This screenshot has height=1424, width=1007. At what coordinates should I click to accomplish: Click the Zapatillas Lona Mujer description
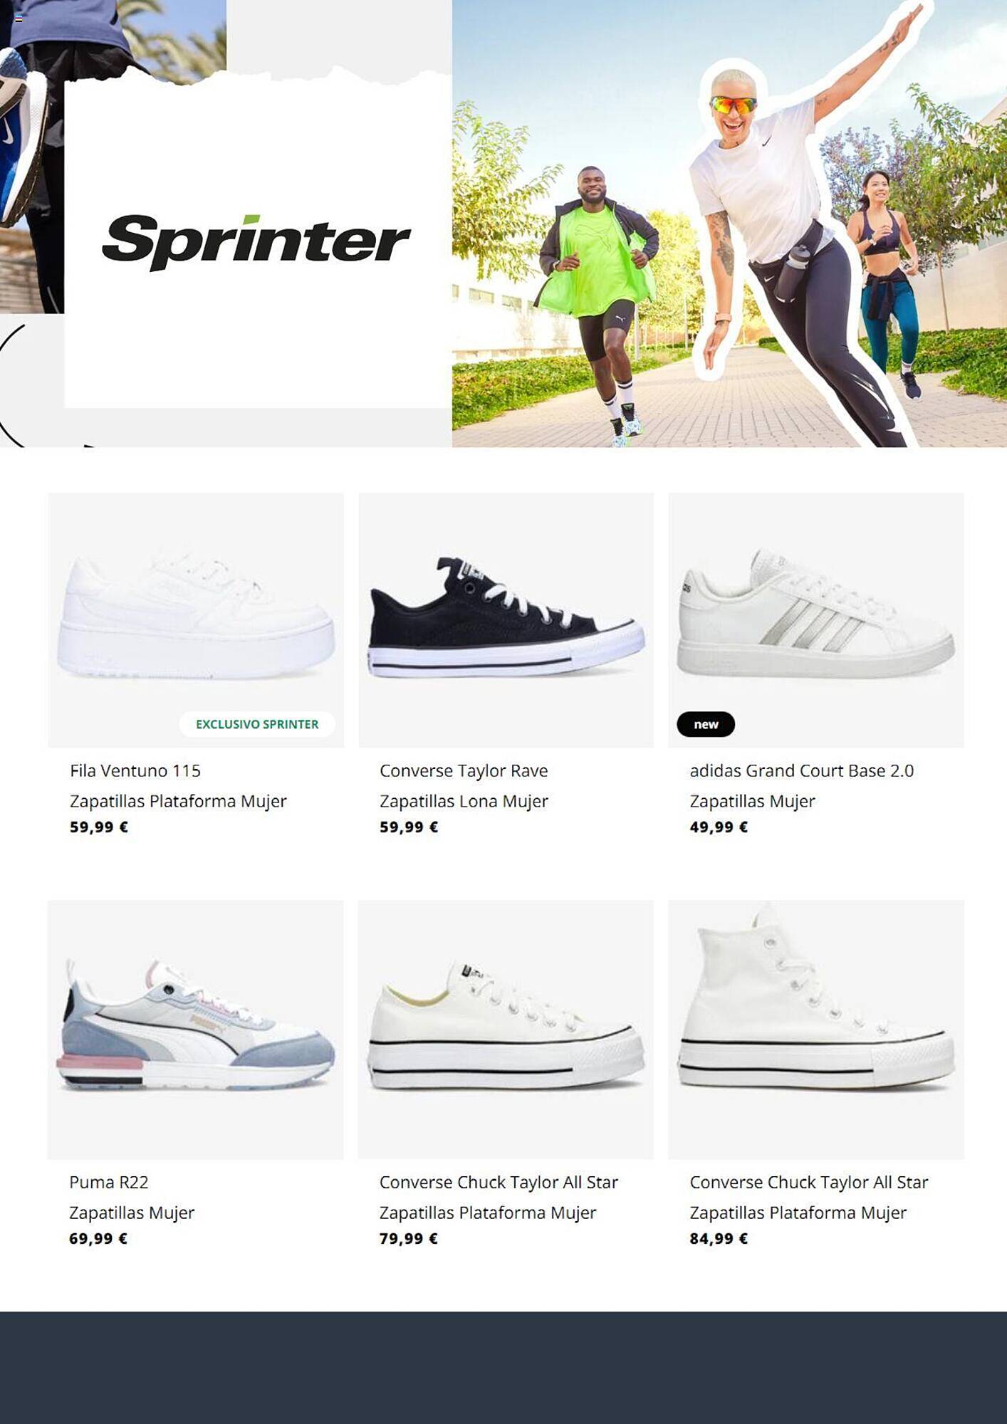click(x=464, y=801)
